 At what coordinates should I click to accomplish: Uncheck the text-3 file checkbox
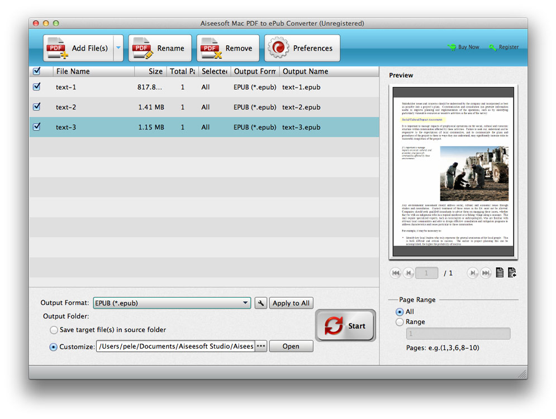pos(36,127)
